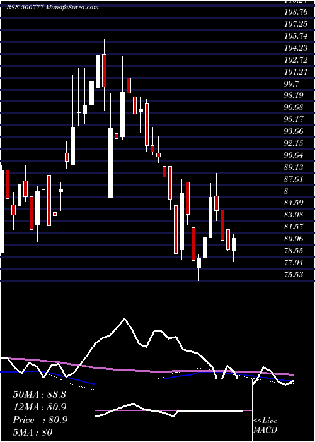Click the '50MA : 83.3' indicator text
Screen dimensions: 315x442
[39, 395]
